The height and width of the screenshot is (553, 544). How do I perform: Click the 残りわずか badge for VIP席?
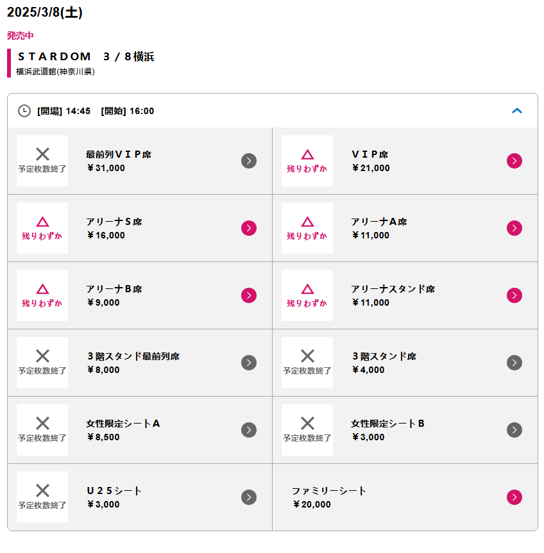tap(307, 161)
